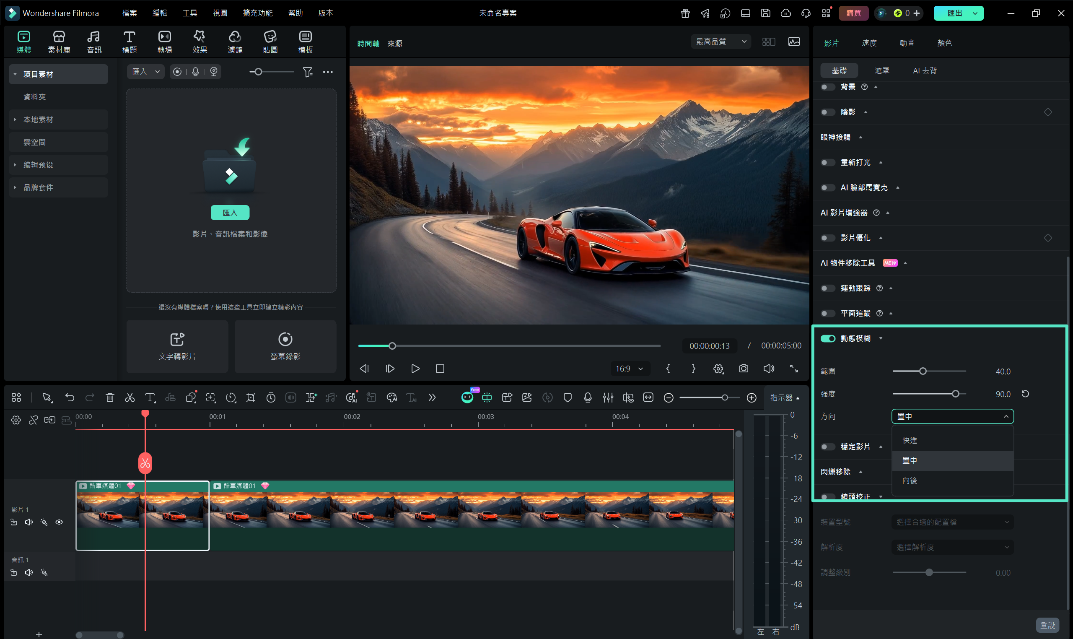
Task: Enable the 運動跟踪 toggle
Action: click(x=828, y=288)
